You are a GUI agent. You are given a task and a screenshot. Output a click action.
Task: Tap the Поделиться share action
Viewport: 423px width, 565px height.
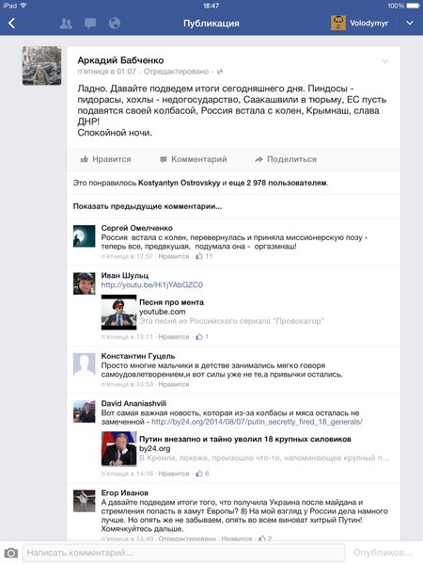click(286, 159)
